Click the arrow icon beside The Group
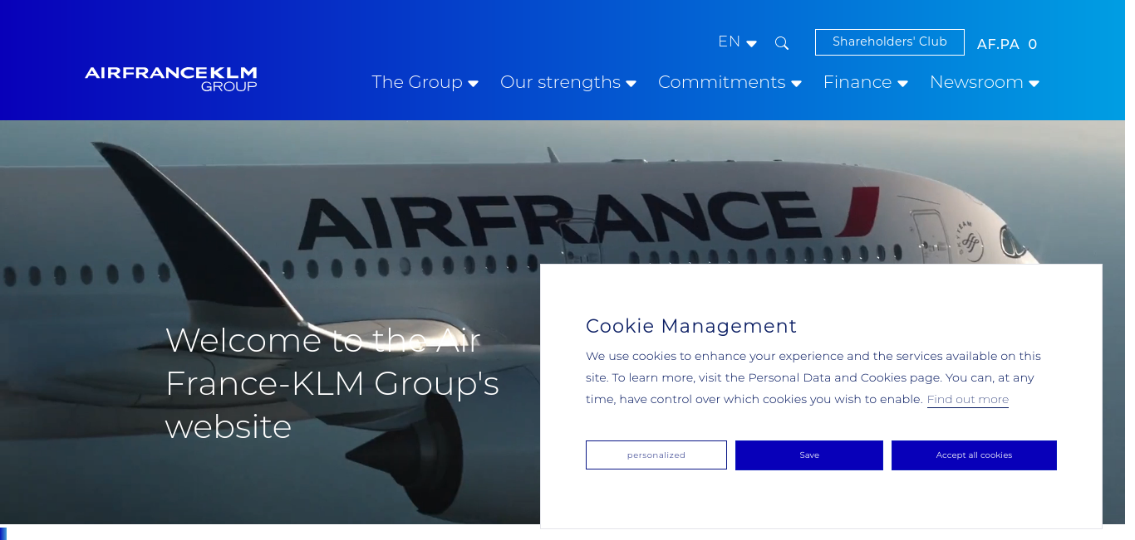1135x540 pixels. tap(474, 84)
